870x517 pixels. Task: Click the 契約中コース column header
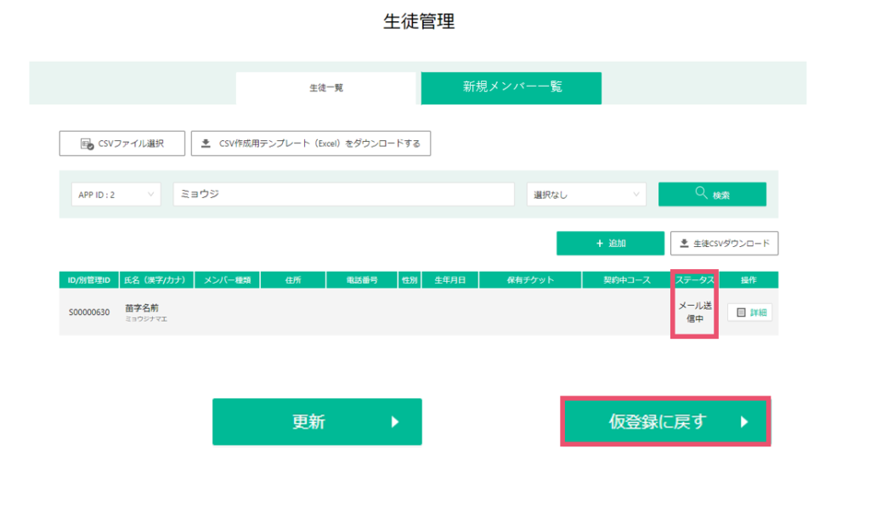tap(627, 280)
